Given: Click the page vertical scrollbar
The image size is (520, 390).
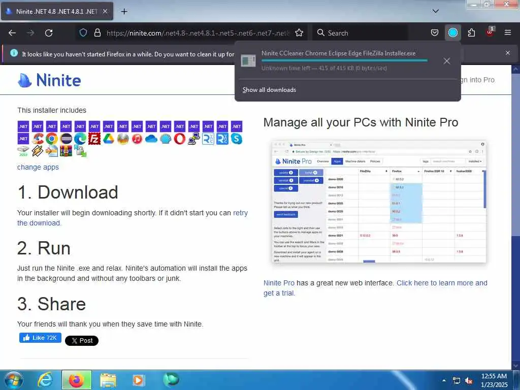Looking at the screenshot, I should (x=516, y=217).
